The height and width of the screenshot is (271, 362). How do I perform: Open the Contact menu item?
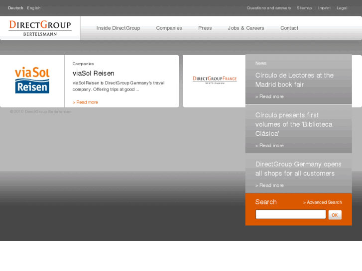[x=289, y=28]
